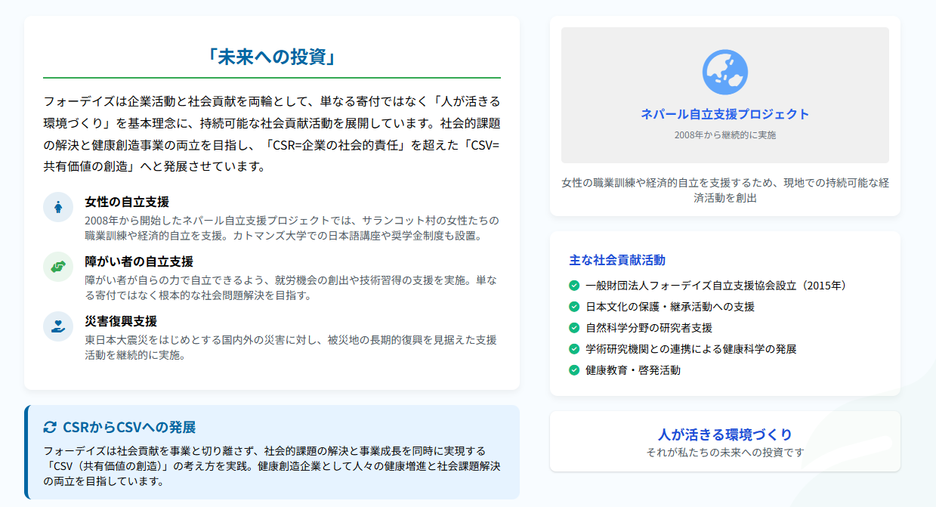
Task: Click the 女性の自立支援 heading
Action: (x=127, y=202)
